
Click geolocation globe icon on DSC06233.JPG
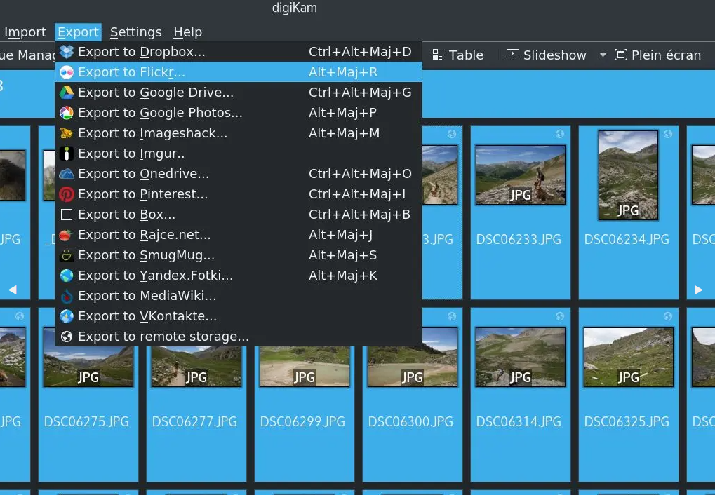(559, 133)
